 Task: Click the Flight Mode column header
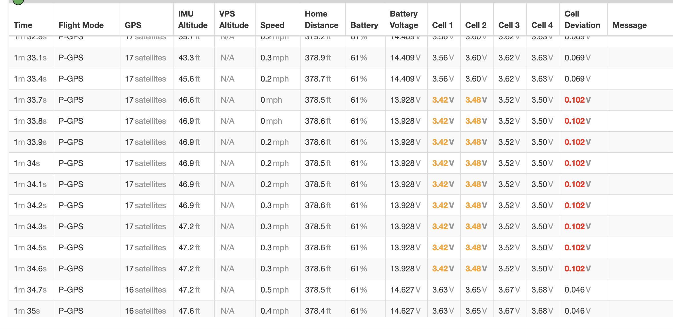[x=81, y=25]
